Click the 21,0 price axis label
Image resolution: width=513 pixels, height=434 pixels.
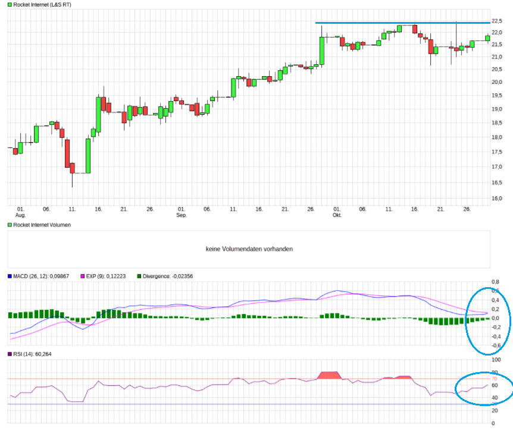[x=497, y=57]
